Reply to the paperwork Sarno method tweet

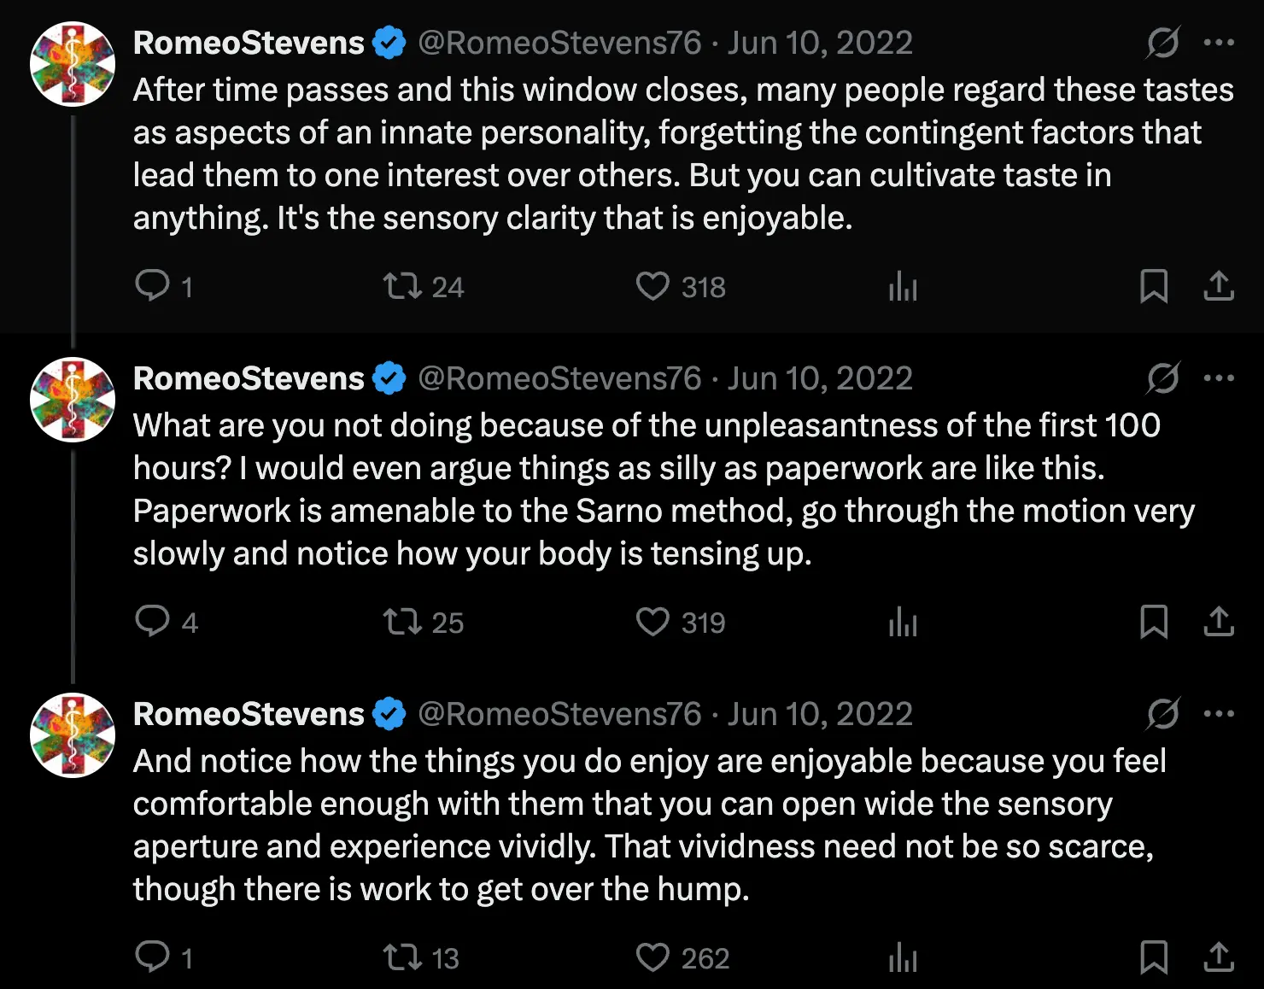[x=153, y=622]
